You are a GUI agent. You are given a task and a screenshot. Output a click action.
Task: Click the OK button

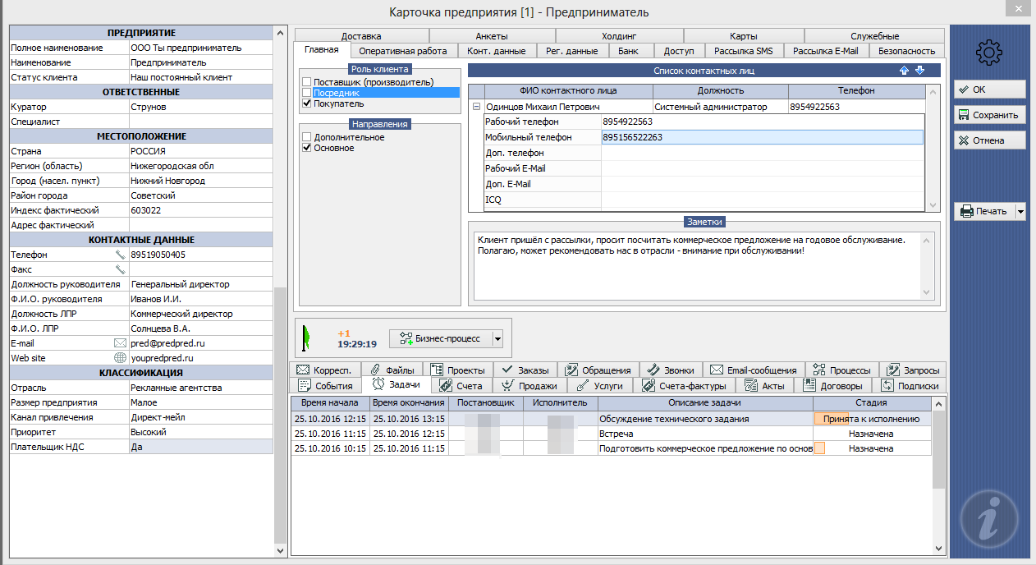point(989,90)
